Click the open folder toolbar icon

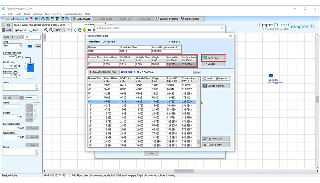click(x=7, y=19)
